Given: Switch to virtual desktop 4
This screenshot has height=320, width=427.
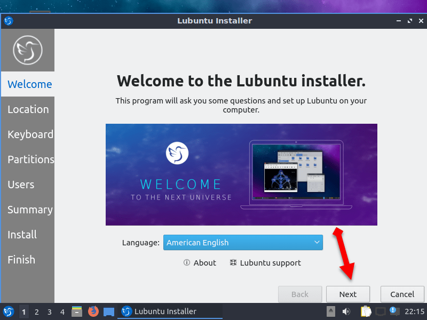Looking at the screenshot, I should pyautogui.click(x=62, y=311).
